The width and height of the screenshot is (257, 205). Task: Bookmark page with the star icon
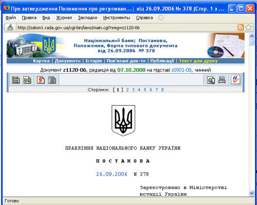tap(248, 27)
